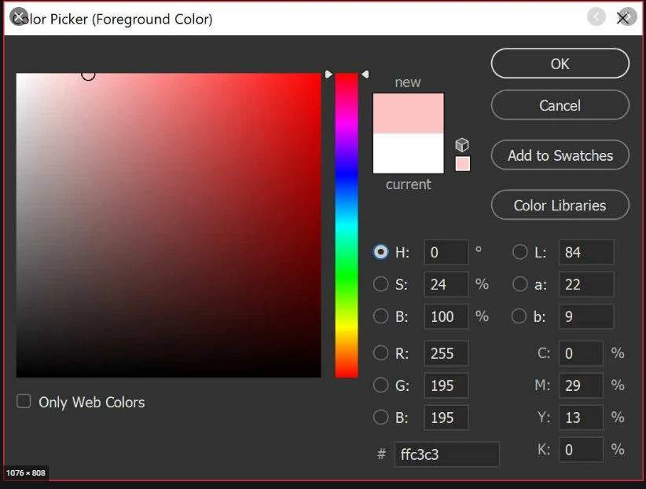646x489 pixels.
Task: Click the C cyan field showing 0
Action: pyautogui.click(x=581, y=353)
